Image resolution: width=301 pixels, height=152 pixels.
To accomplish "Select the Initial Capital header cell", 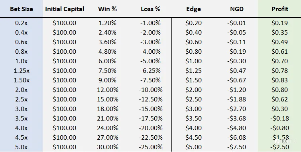I will coord(65,9).
